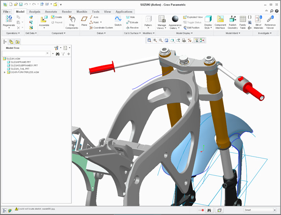Switch to the Analysis tab
The height and width of the screenshot is (215, 281).
[35, 11]
